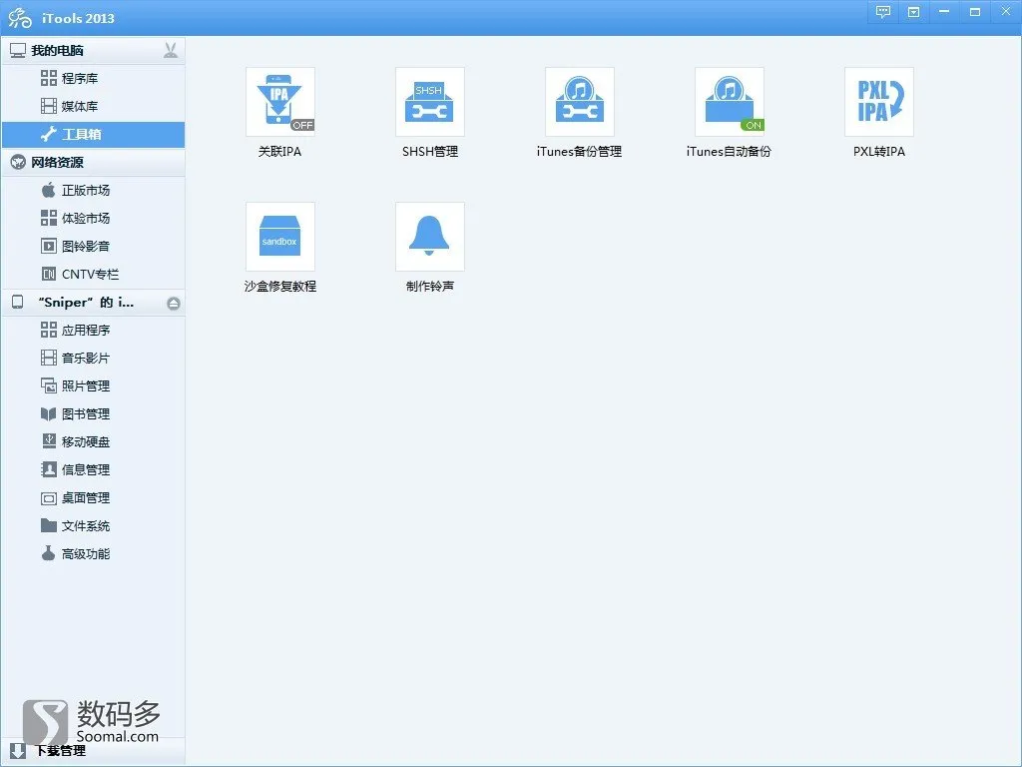
Task: Open 音乐影片 on the device
Action: pos(93,359)
